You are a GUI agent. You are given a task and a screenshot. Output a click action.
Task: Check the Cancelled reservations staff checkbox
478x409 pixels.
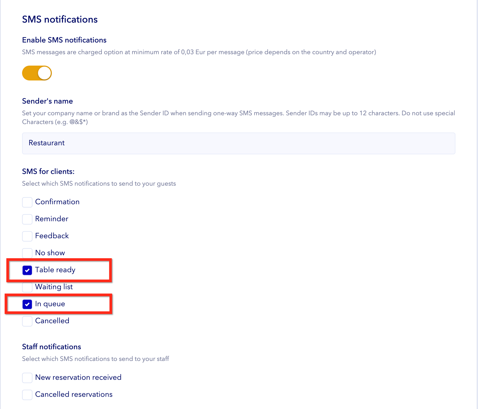coord(27,395)
